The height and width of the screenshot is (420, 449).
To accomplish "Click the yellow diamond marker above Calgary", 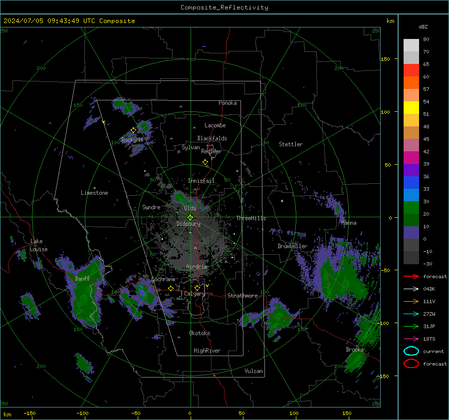I will click(197, 288).
